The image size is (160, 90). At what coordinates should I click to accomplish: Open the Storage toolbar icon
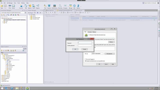[x=70, y=6]
